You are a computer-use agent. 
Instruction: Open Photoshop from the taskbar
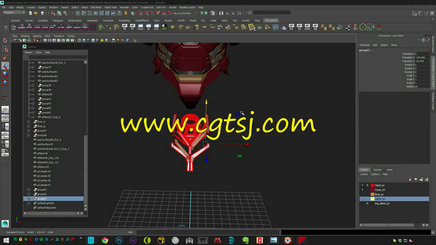119,240
